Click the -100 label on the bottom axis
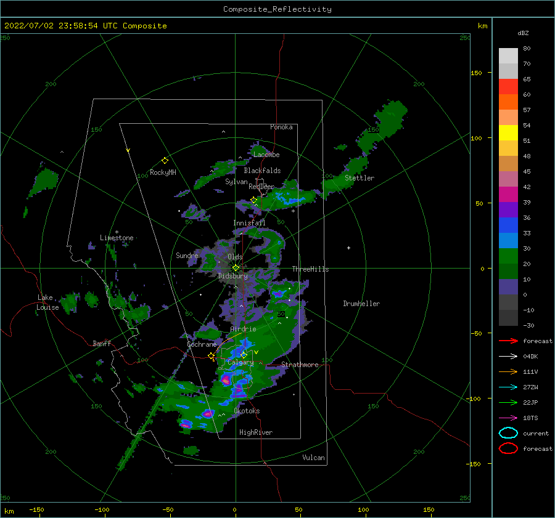This screenshot has width=555, height=518. (x=102, y=509)
